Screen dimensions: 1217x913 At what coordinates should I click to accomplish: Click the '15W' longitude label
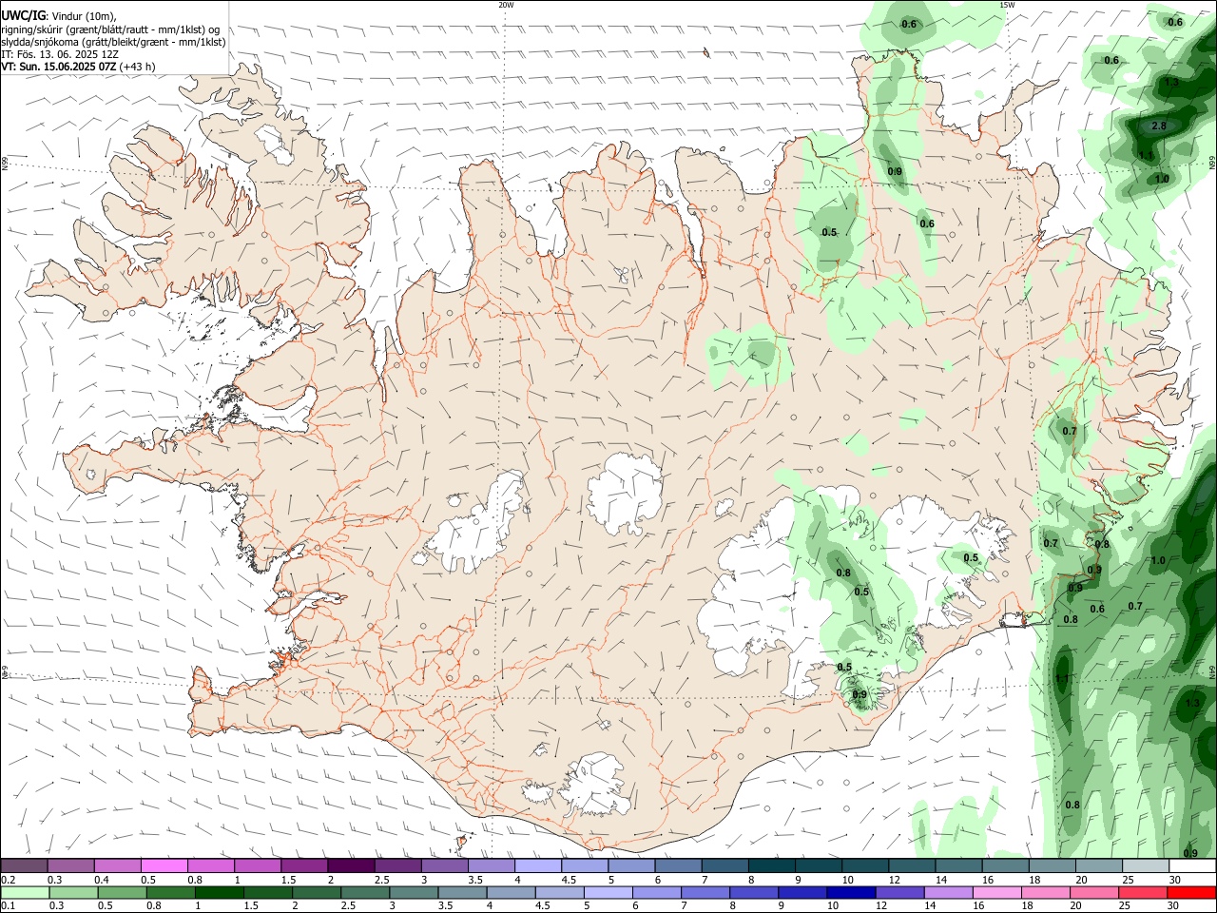[x=1007, y=5]
